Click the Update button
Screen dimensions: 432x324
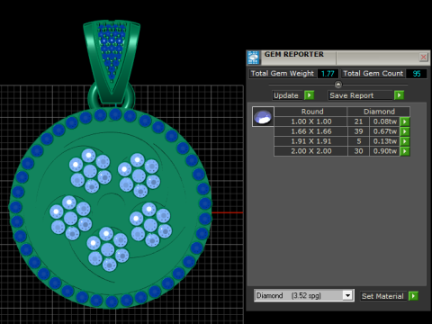[287, 95]
